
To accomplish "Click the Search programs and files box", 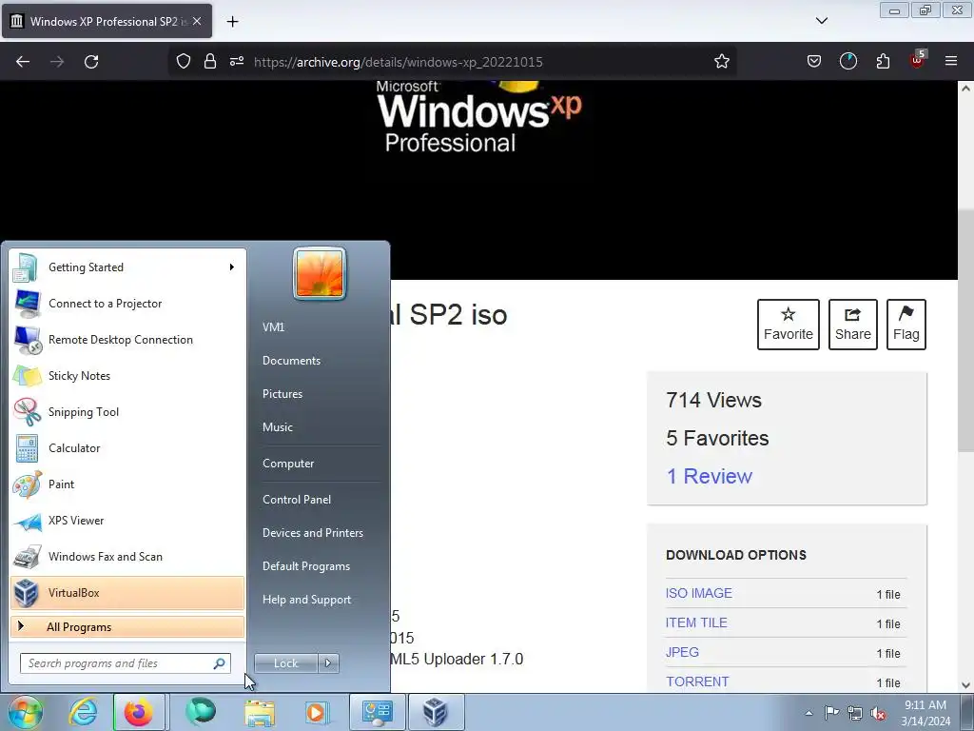I will tap(125, 663).
